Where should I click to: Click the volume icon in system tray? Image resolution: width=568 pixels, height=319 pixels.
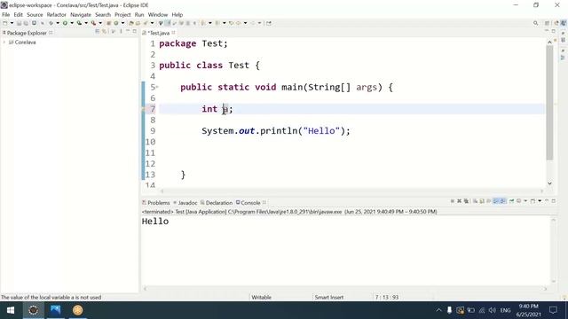[x=492, y=310]
